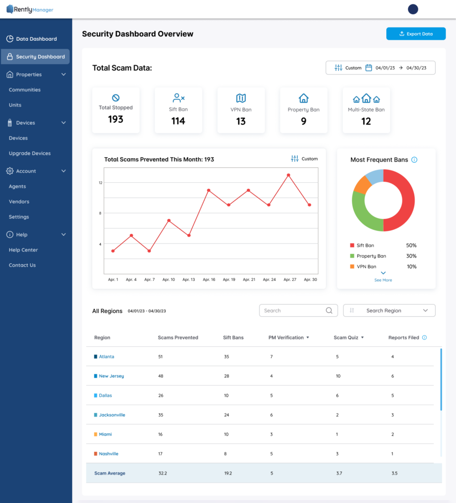
Task: Click the Reports Filed info icon
Action: pos(425,337)
